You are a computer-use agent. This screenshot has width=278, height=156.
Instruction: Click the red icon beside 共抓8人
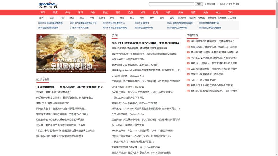(x=188, y=63)
